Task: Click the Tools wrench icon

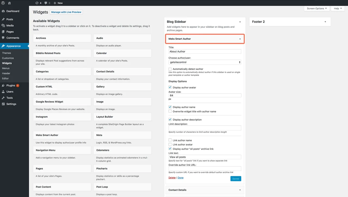Action: (3, 98)
